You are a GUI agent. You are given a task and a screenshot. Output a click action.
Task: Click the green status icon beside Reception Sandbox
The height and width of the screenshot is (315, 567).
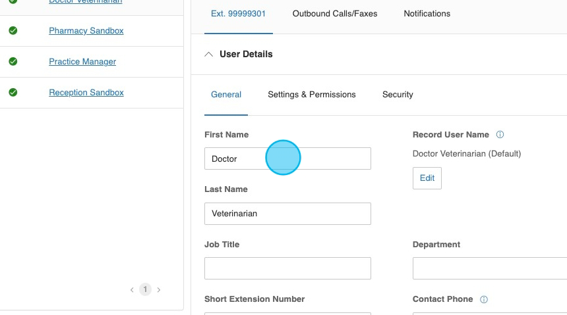tap(13, 93)
